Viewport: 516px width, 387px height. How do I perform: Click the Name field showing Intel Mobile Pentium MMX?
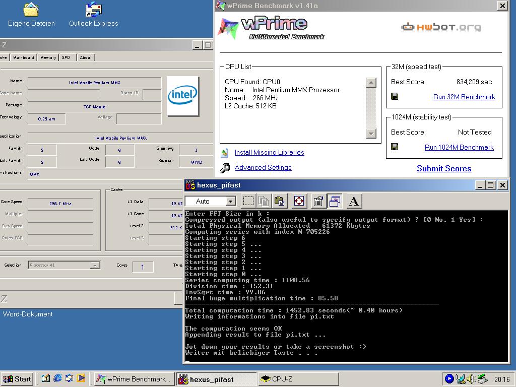(x=95, y=83)
